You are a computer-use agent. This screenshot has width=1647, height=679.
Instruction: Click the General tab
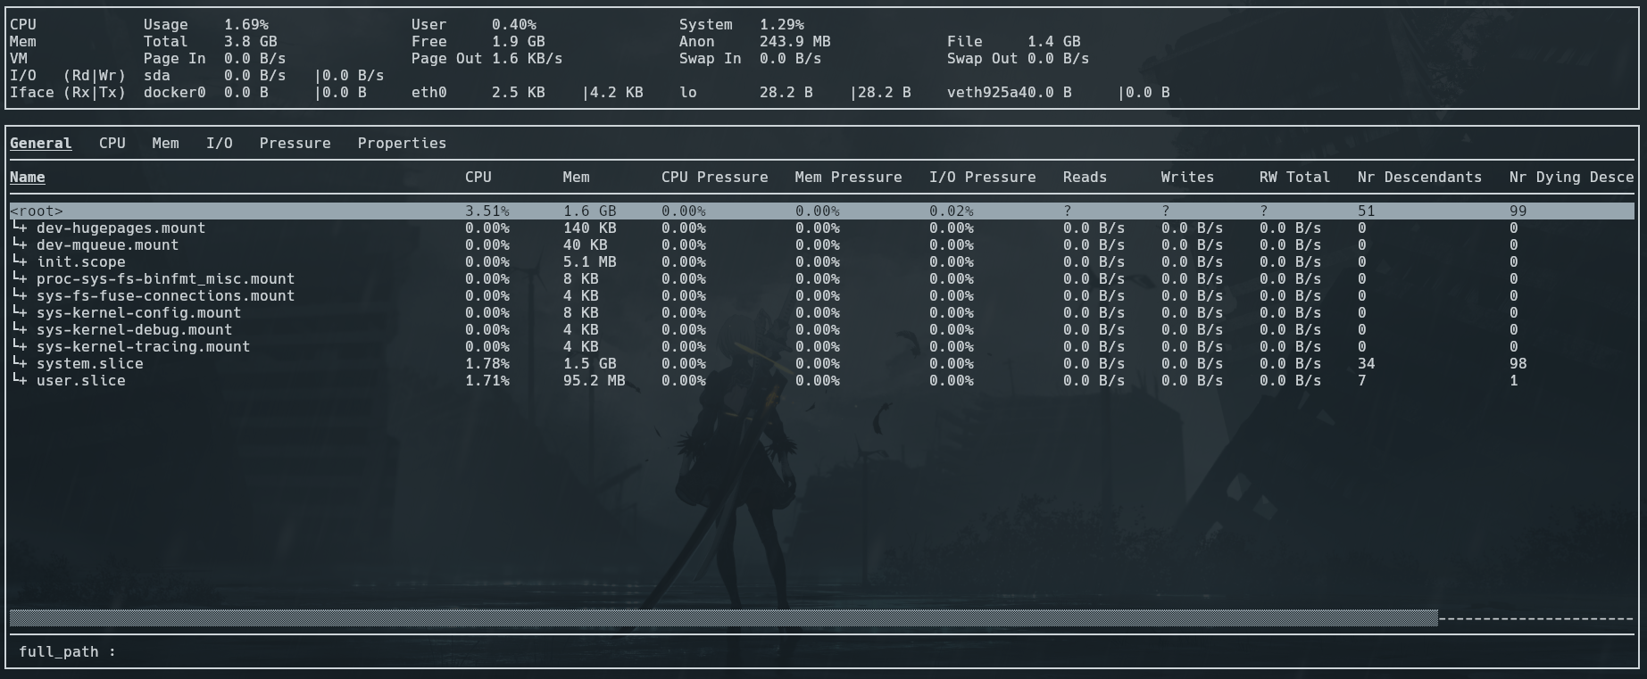(40, 143)
